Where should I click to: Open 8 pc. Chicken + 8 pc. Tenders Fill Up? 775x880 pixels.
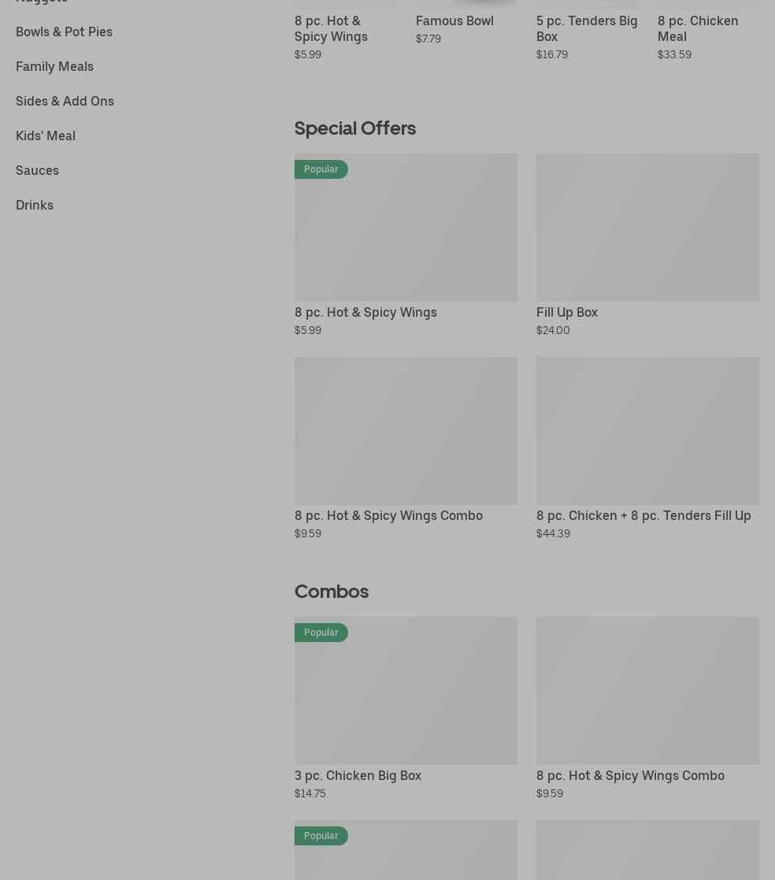click(643, 515)
